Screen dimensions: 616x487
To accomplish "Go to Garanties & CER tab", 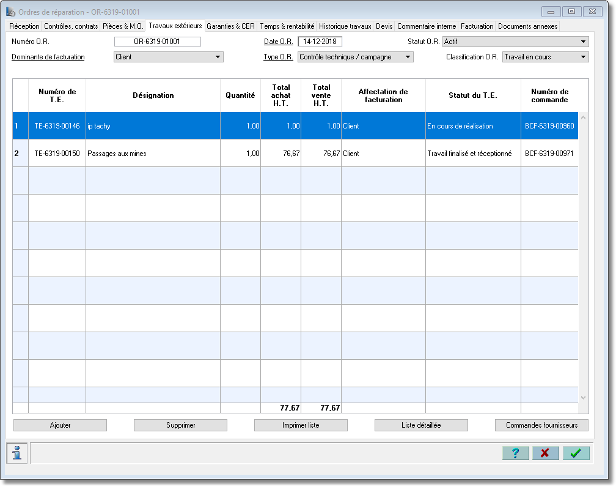I will click(x=230, y=26).
